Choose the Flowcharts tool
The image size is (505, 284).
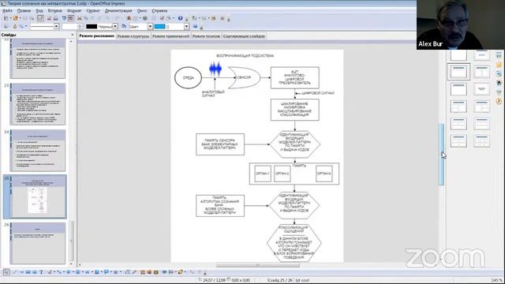pos(96,272)
